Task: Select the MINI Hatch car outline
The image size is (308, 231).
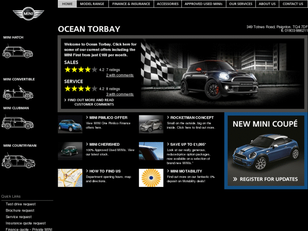Action: tap(18, 51)
